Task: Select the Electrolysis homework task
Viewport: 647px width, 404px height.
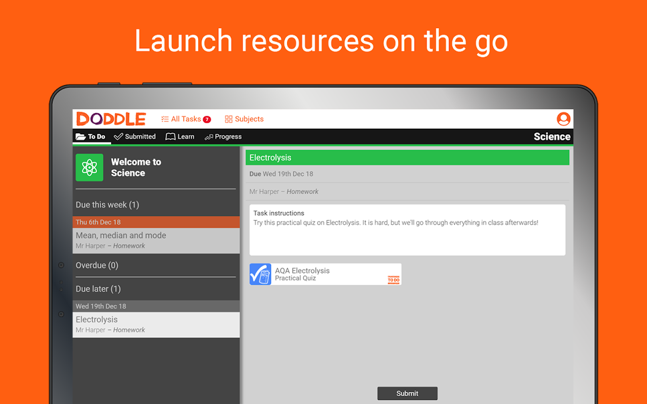Action: point(156,325)
